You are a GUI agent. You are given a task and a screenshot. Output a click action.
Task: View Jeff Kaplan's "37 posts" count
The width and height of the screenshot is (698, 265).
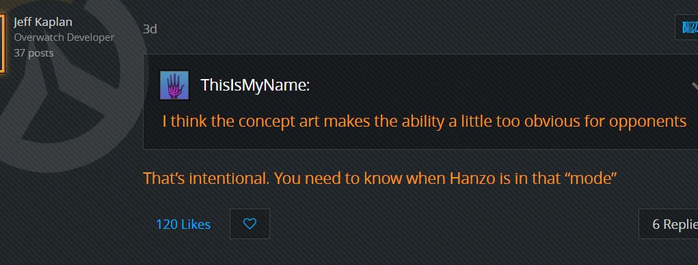pos(33,53)
